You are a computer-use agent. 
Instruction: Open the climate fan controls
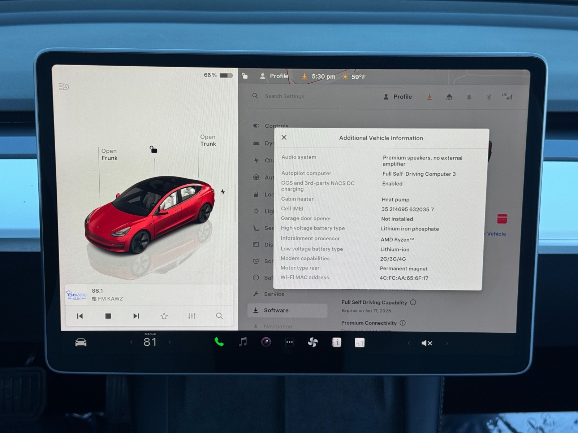[313, 342]
